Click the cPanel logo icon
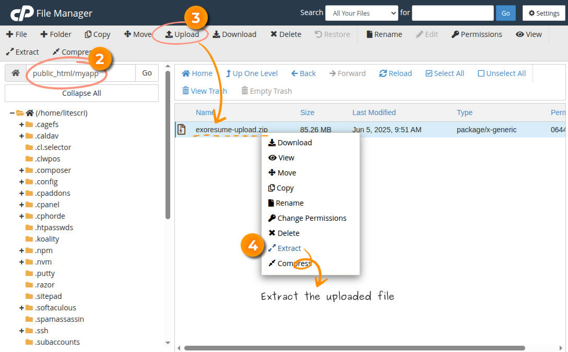568x352 pixels. pos(22,14)
